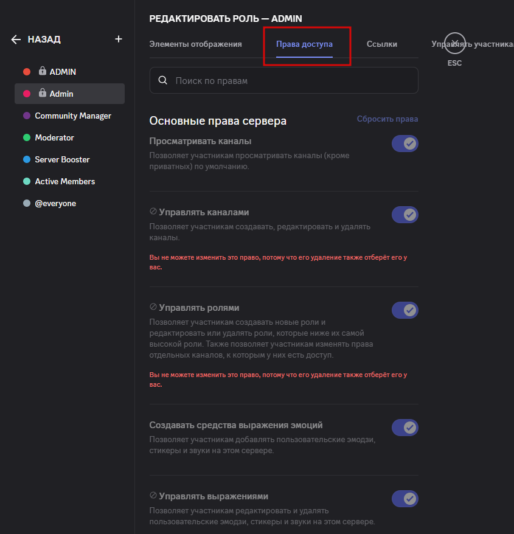Click the Сбросить права link
Viewport: 514px width, 534px height.
[387, 119]
